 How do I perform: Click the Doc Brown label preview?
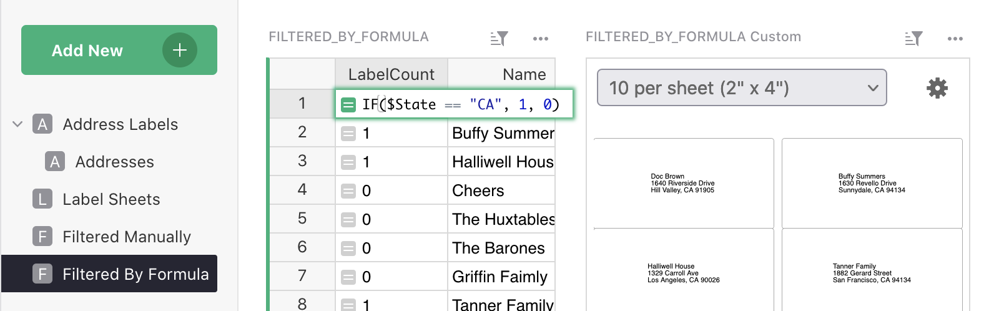coord(683,183)
